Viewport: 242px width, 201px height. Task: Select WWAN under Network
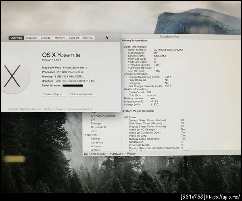click(95, 150)
